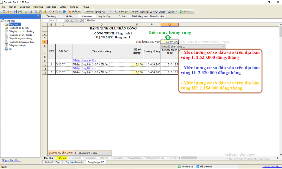Click the blue fast-forward arrow icon

64,12
